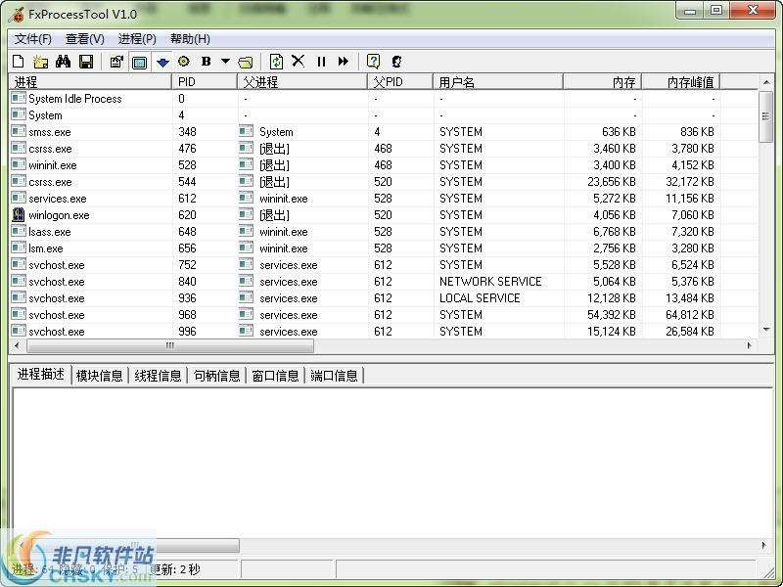The width and height of the screenshot is (783, 587).
Task: Click the New document toolbar icon
Action: click(x=17, y=61)
